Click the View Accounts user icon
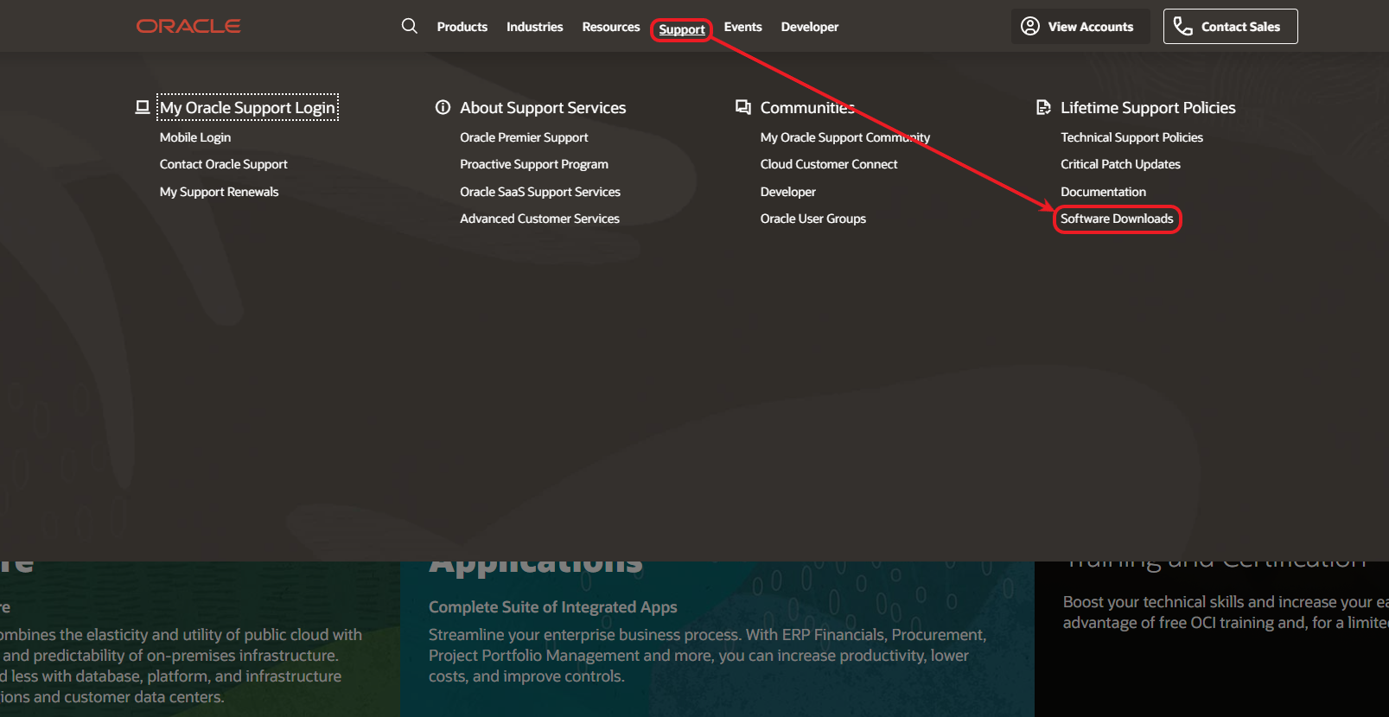This screenshot has height=717, width=1389. (x=1030, y=26)
